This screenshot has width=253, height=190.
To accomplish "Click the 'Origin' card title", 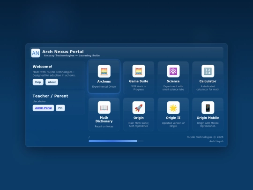I will [x=139, y=118].
